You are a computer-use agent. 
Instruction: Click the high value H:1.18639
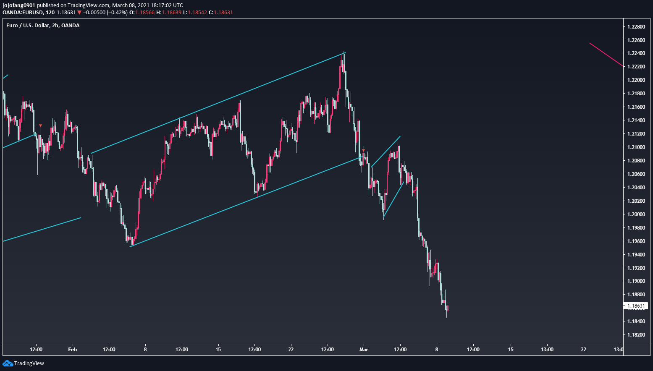169,13
